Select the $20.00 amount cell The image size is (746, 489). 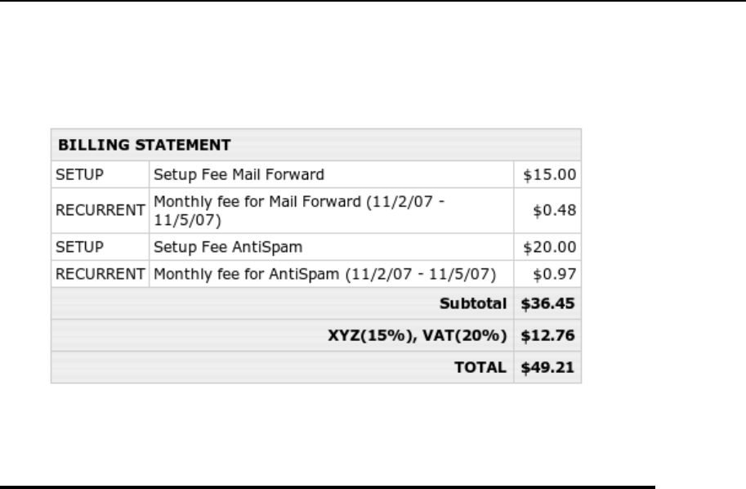coord(549,244)
